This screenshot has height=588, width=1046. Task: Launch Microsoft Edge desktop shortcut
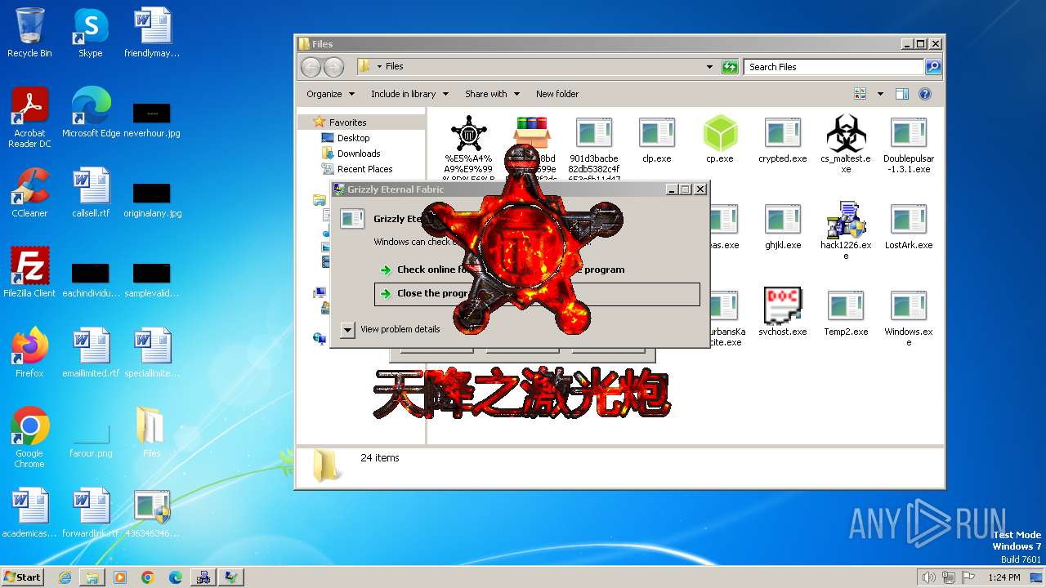(91, 113)
